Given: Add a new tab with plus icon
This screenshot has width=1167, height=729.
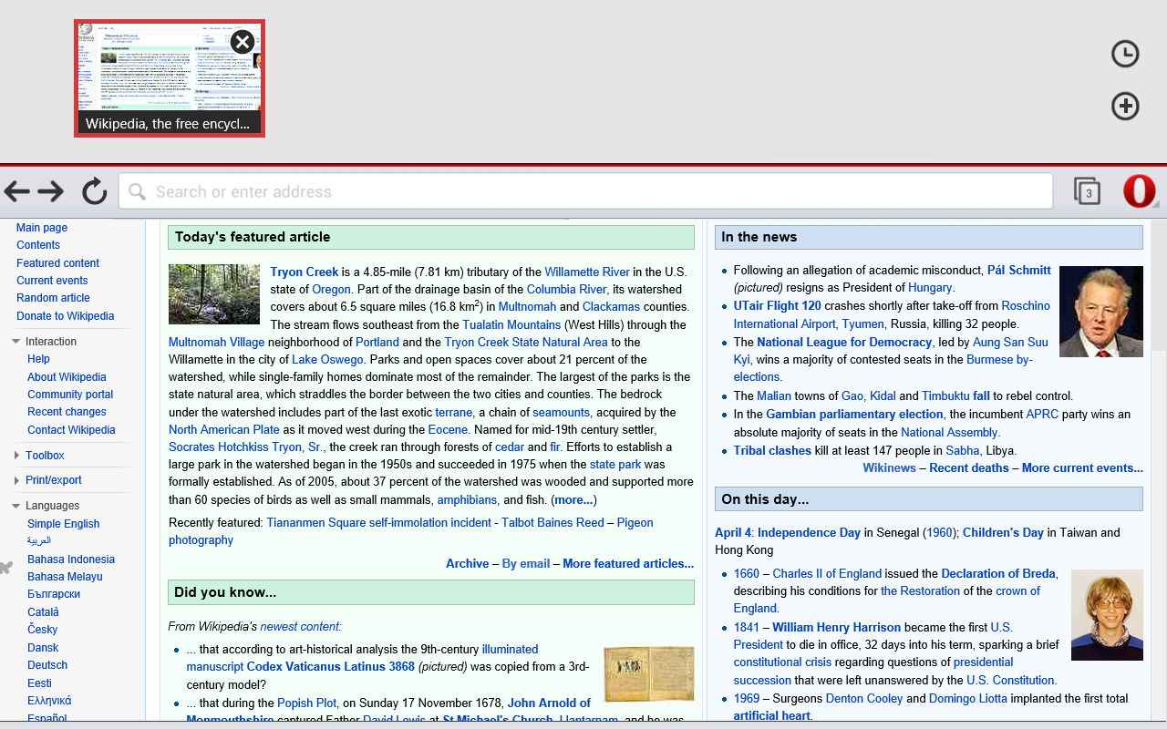Looking at the screenshot, I should coord(1125,107).
